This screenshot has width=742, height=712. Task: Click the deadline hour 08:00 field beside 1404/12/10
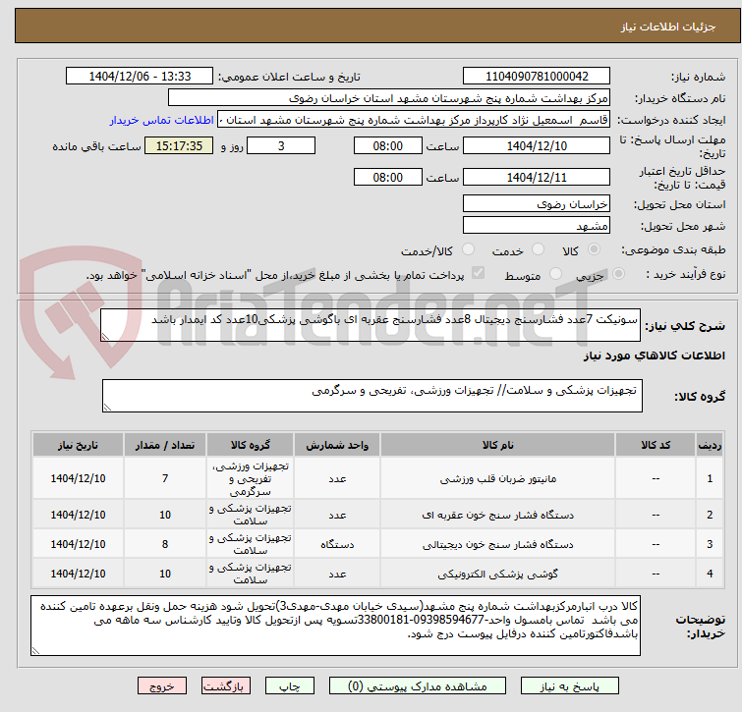[387, 145]
